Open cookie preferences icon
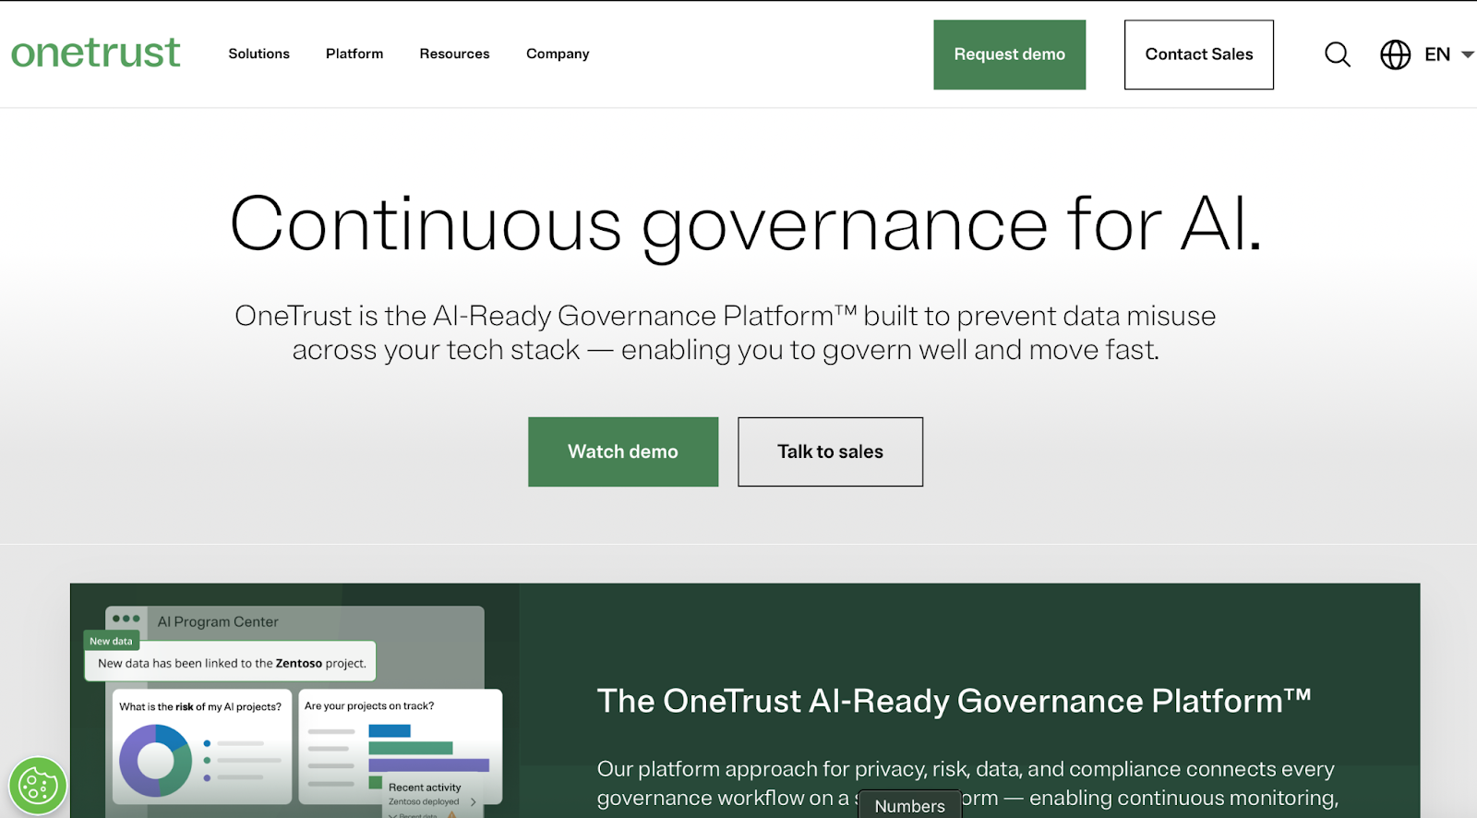Image resolution: width=1477 pixels, height=818 pixels. 38,786
